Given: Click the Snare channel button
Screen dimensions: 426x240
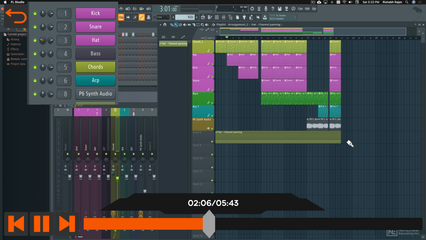Looking at the screenshot, I should click(95, 26).
